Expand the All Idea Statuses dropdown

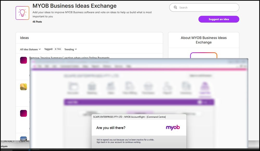click(x=30, y=49)
